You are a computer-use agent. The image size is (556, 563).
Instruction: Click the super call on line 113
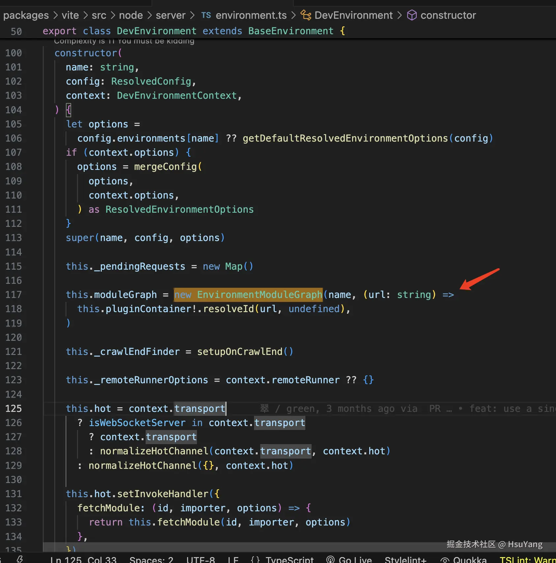tap(80, 238)
